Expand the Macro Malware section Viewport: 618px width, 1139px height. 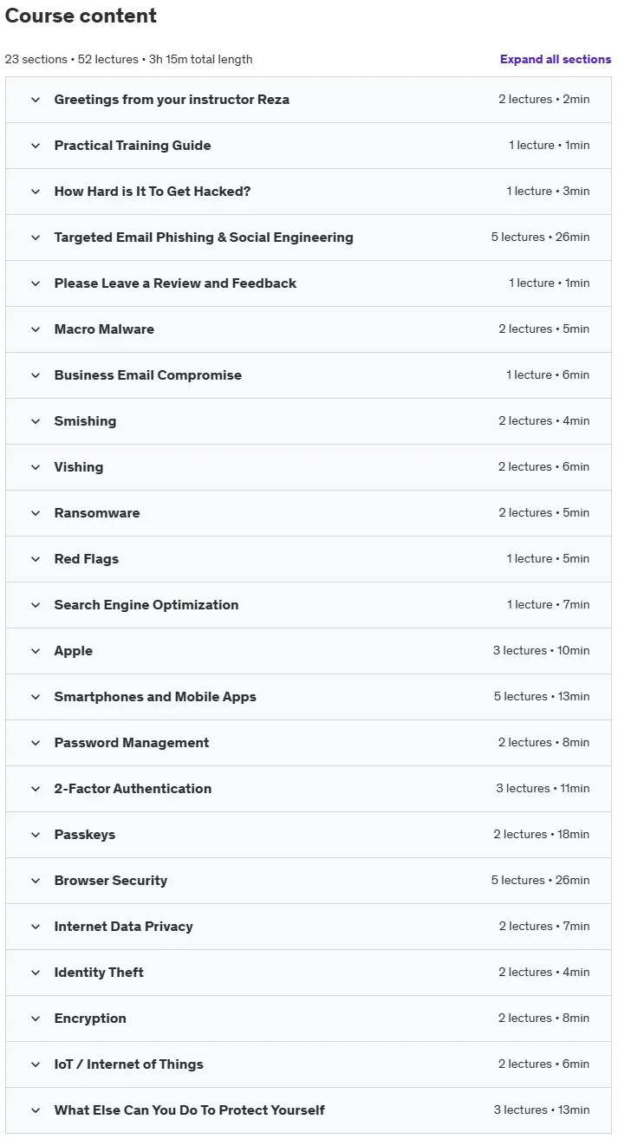click(308, 329)
